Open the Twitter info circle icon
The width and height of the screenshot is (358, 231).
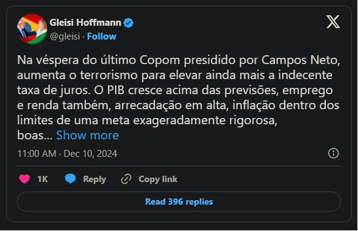(x=334, y=153)
